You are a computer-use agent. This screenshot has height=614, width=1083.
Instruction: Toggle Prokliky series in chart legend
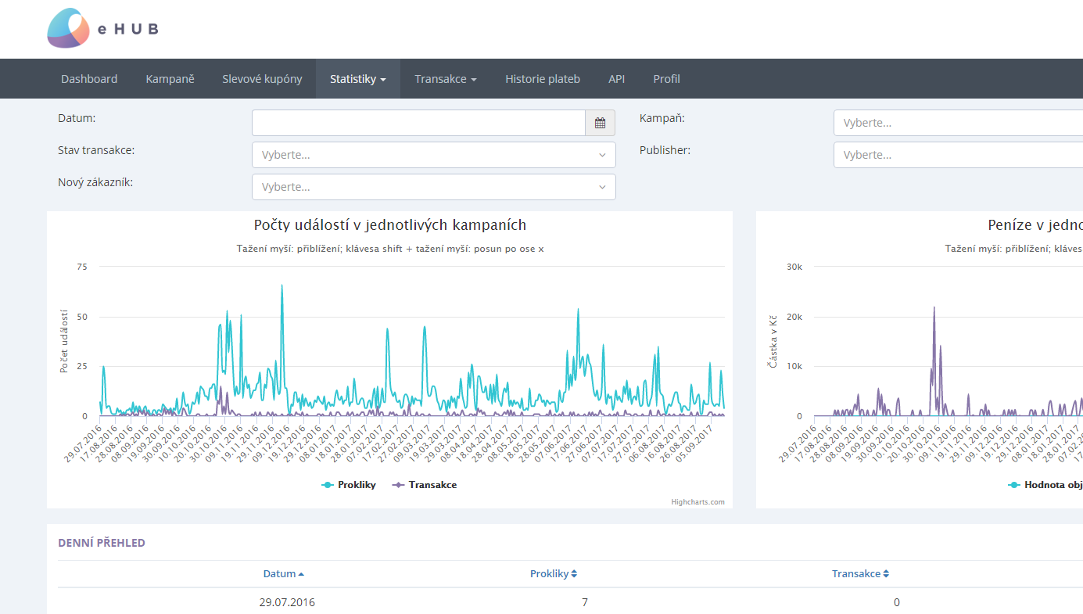coord(349,485)
